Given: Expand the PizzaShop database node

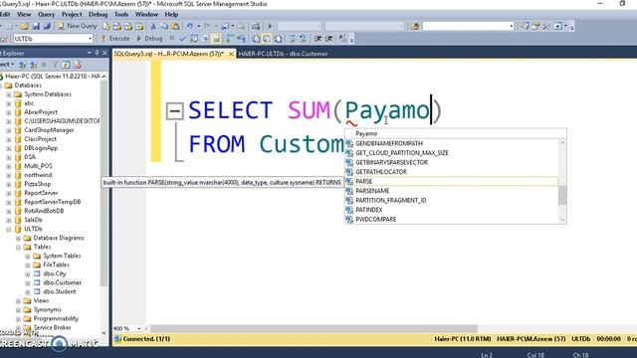Looking at the screenshot, I should (9, 184).
